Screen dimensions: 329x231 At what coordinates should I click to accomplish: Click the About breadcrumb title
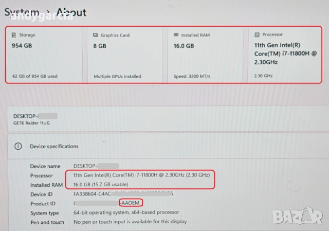[71, 12]
